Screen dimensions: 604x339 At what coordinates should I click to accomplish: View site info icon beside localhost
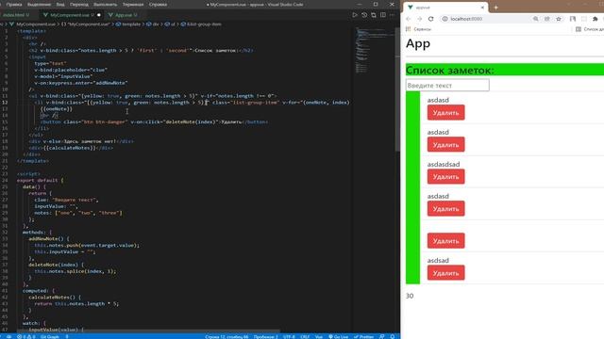445,19
